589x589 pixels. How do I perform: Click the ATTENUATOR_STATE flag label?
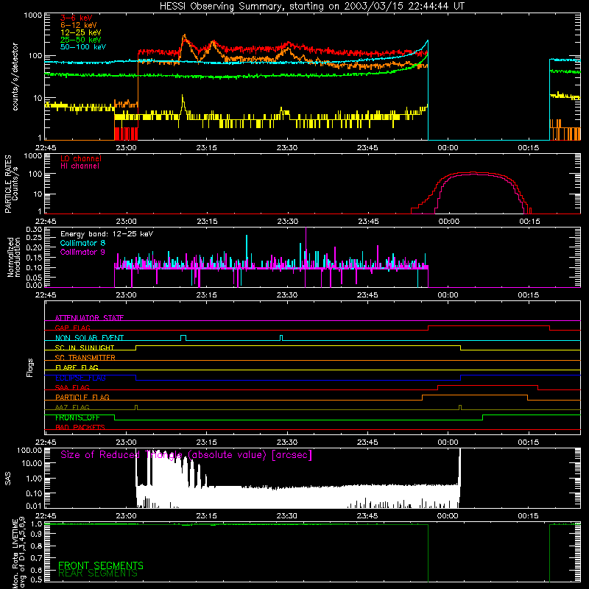[89, 318]
